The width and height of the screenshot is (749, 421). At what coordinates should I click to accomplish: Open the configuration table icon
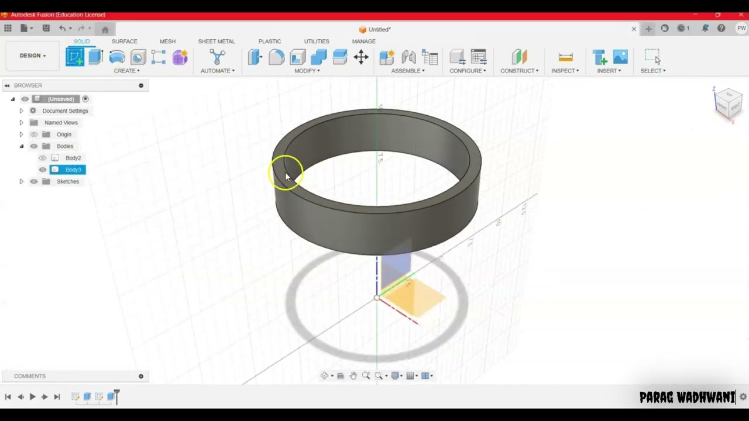pos(479,57)
